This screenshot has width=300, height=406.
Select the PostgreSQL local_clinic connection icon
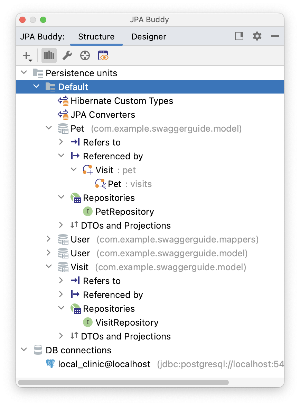point(50,364)
